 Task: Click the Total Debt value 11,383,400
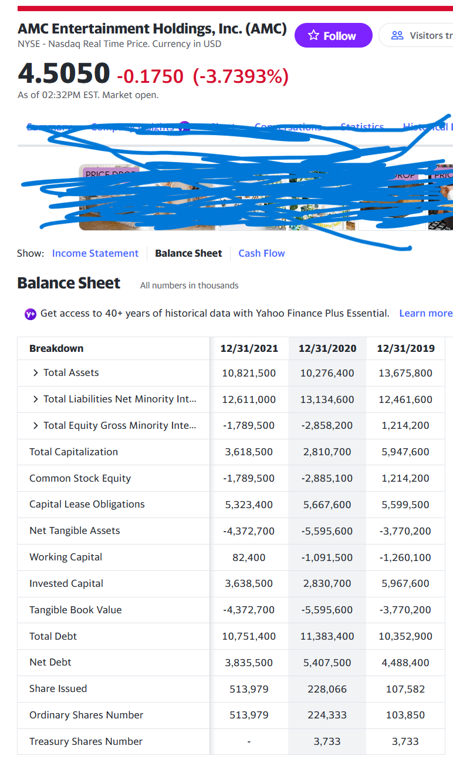click(x=327, y=636)
